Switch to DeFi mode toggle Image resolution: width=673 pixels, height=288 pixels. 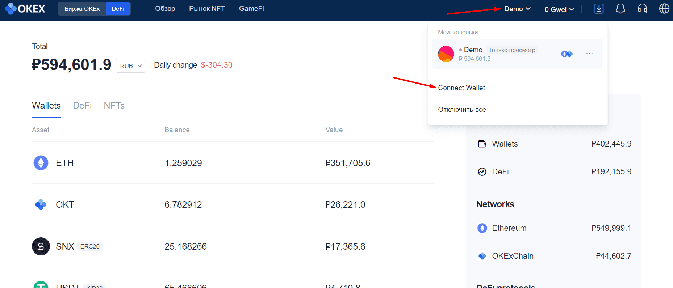click(118, 9)
